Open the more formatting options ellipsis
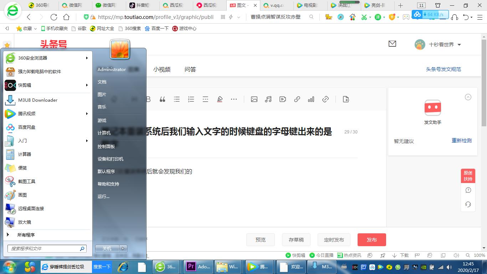Image resolution: width=487 pixels, height=274 pixels. click(x=234, y=99)
